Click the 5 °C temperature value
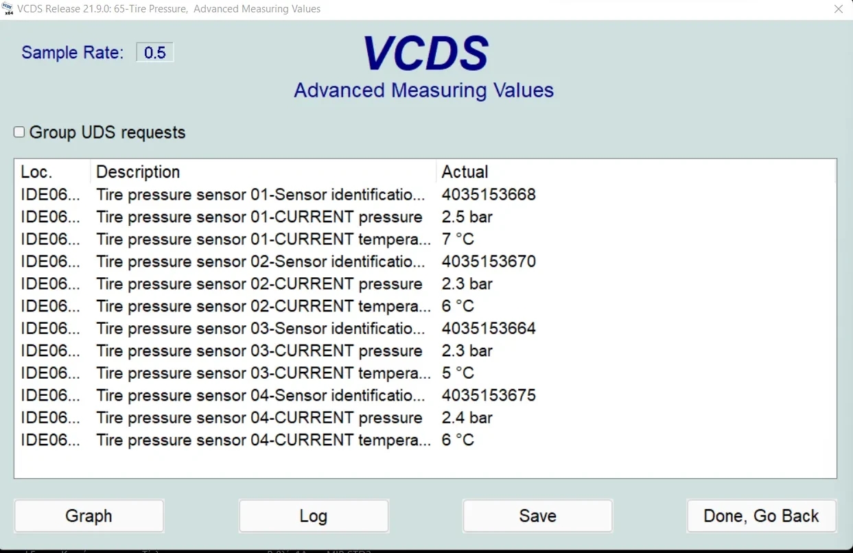Image resolution: width=853 pixels, height=553 pixels. click(458, 373)
